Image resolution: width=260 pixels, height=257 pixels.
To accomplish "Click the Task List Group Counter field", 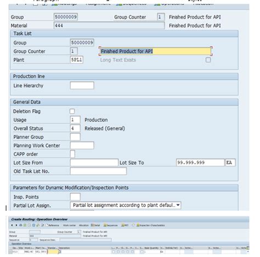I will coord(74,51).
